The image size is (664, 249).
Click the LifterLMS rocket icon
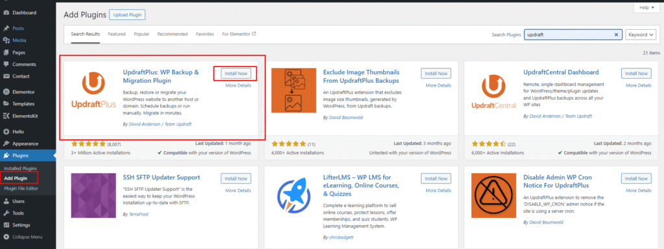coord(294,195)
